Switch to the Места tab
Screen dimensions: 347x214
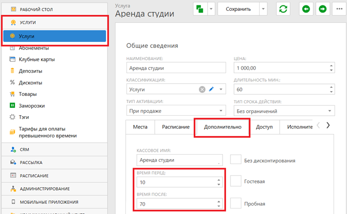140,127
